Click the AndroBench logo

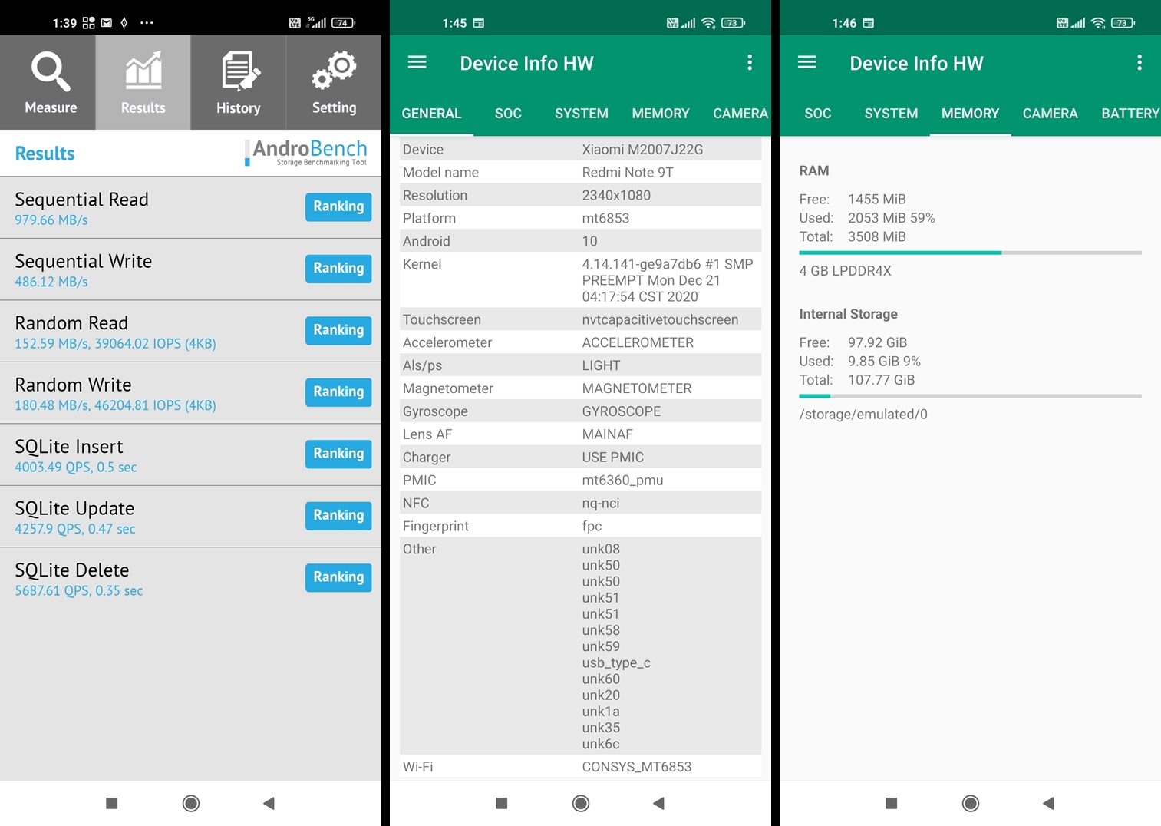[306, 152]
